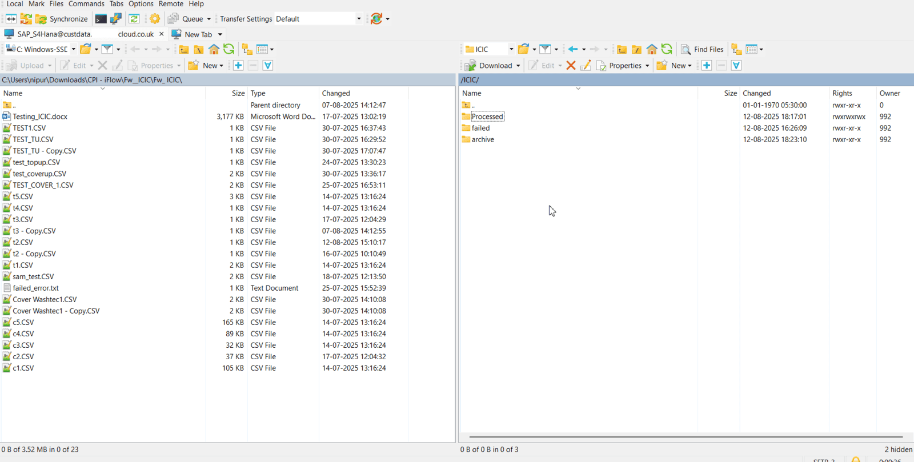Toggle the remote panel file filter
The height and width of the screenshot is (462, 914).
545,50
